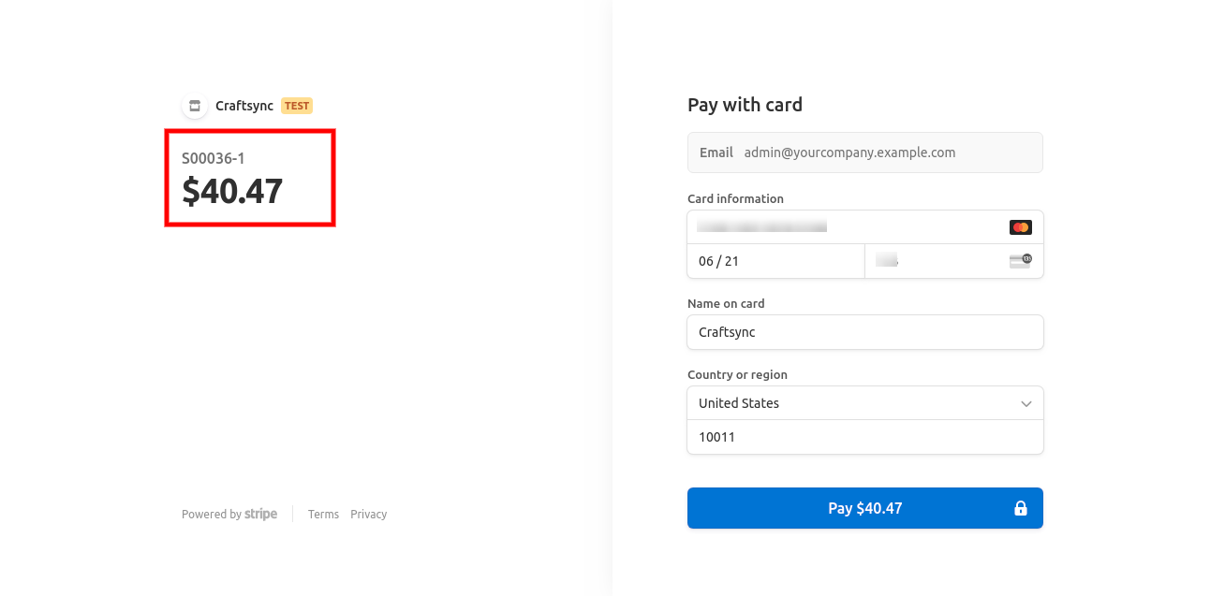The width and height of the screenshot is (1225, 596).
Task: Focus the card number field
Action: pos(843,227)
